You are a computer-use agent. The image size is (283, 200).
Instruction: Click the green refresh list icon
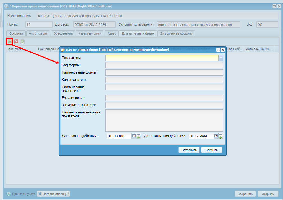22,41
